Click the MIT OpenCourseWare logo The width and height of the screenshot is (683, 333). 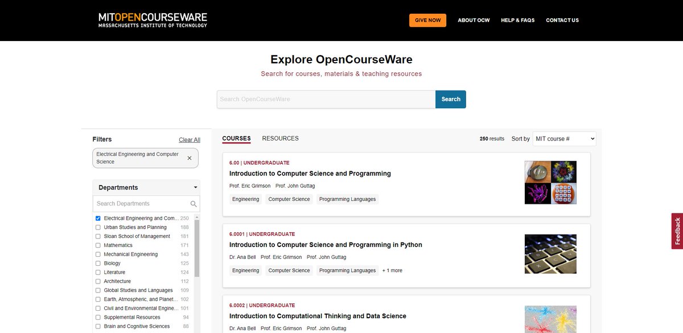click(154, 19)
